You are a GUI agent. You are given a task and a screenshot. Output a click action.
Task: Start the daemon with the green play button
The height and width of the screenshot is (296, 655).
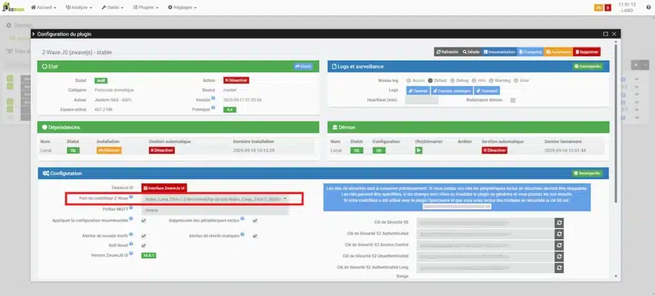pyautogui.click(x=418, y=150)
